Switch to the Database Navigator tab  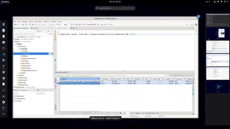pyautogui.click(x=22, y=28)
